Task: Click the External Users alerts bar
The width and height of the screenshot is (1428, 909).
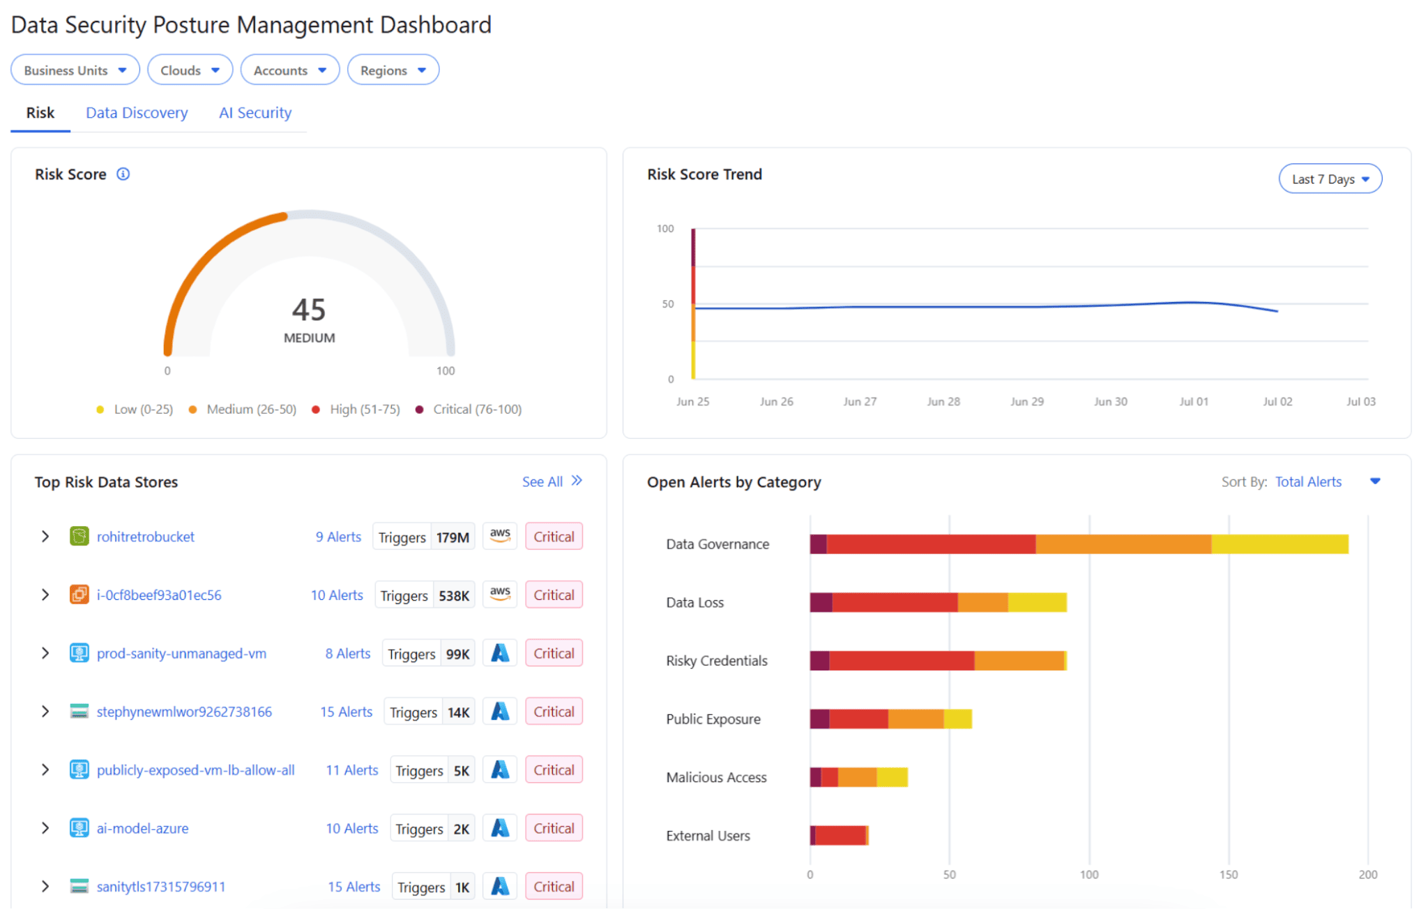Action: 839,835
